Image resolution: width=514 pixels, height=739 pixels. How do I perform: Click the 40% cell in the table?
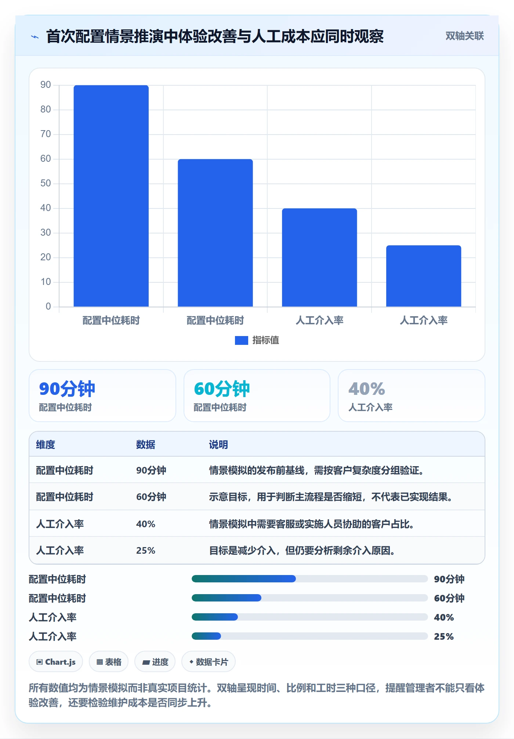pyautogui.click(x=146, y=524)
